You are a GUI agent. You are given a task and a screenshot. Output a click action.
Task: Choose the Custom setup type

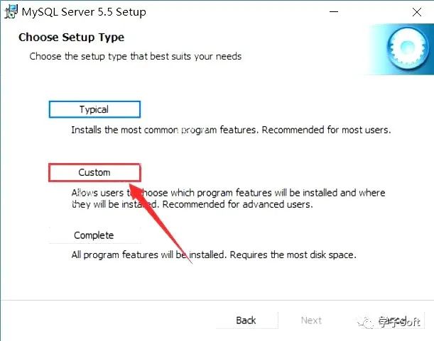pyautogui.click(x=94, y=172)
